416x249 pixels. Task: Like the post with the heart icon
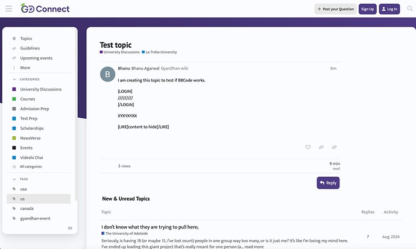pos(307,147)
